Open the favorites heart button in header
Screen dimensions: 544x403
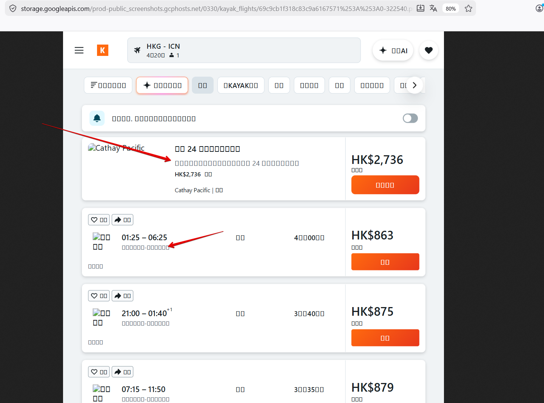click(x=428, y=50)
